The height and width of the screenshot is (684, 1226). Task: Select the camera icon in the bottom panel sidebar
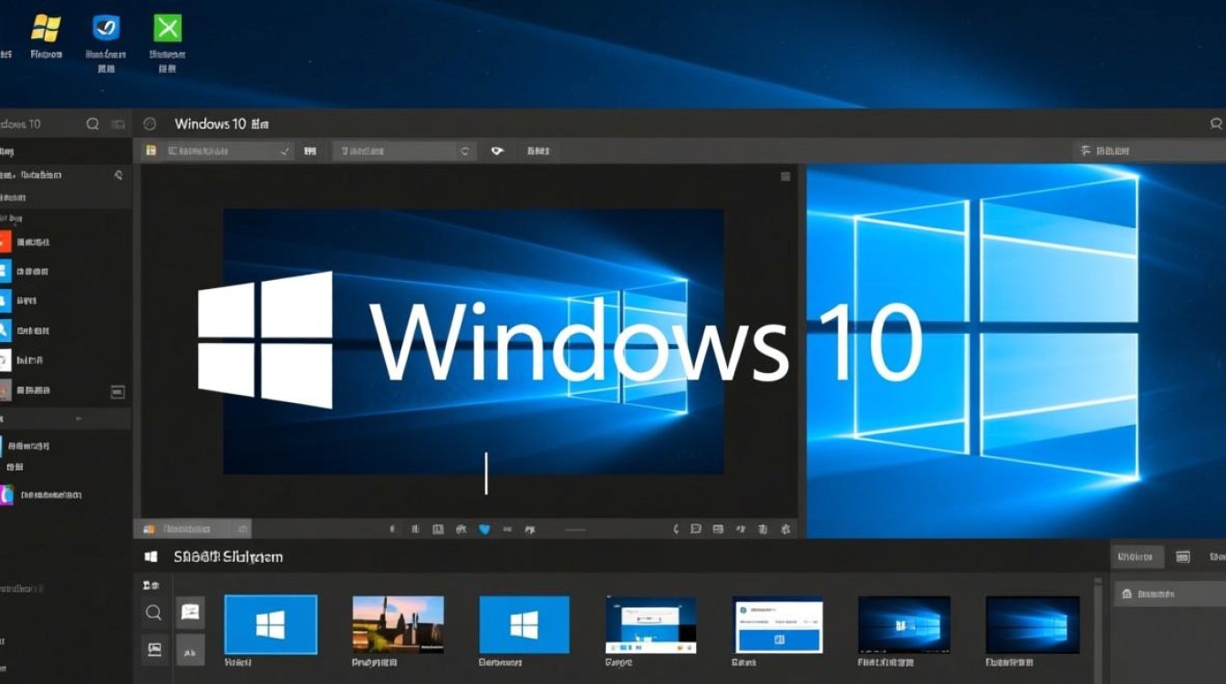152,650
